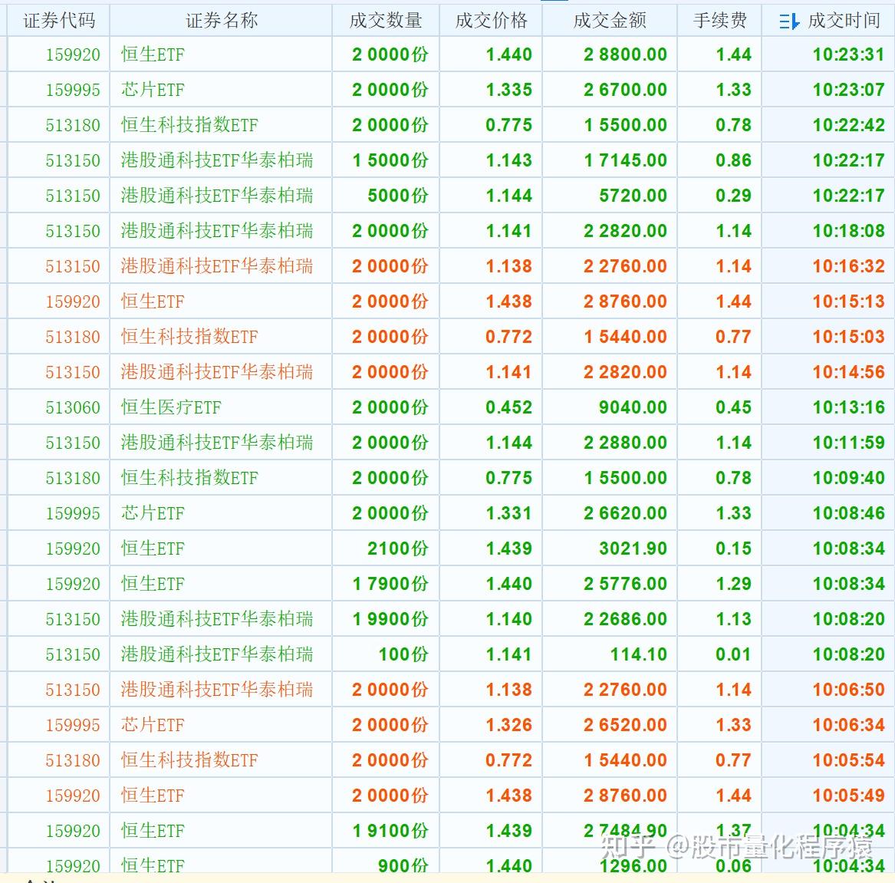Click the 手续费 column header
The width and height of the screenshot is (895, 883).
click(720, 21)
